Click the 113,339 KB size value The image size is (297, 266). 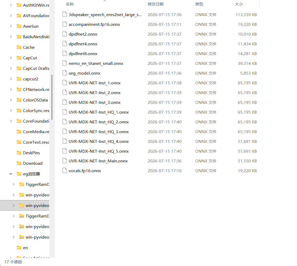click(246, 15)
